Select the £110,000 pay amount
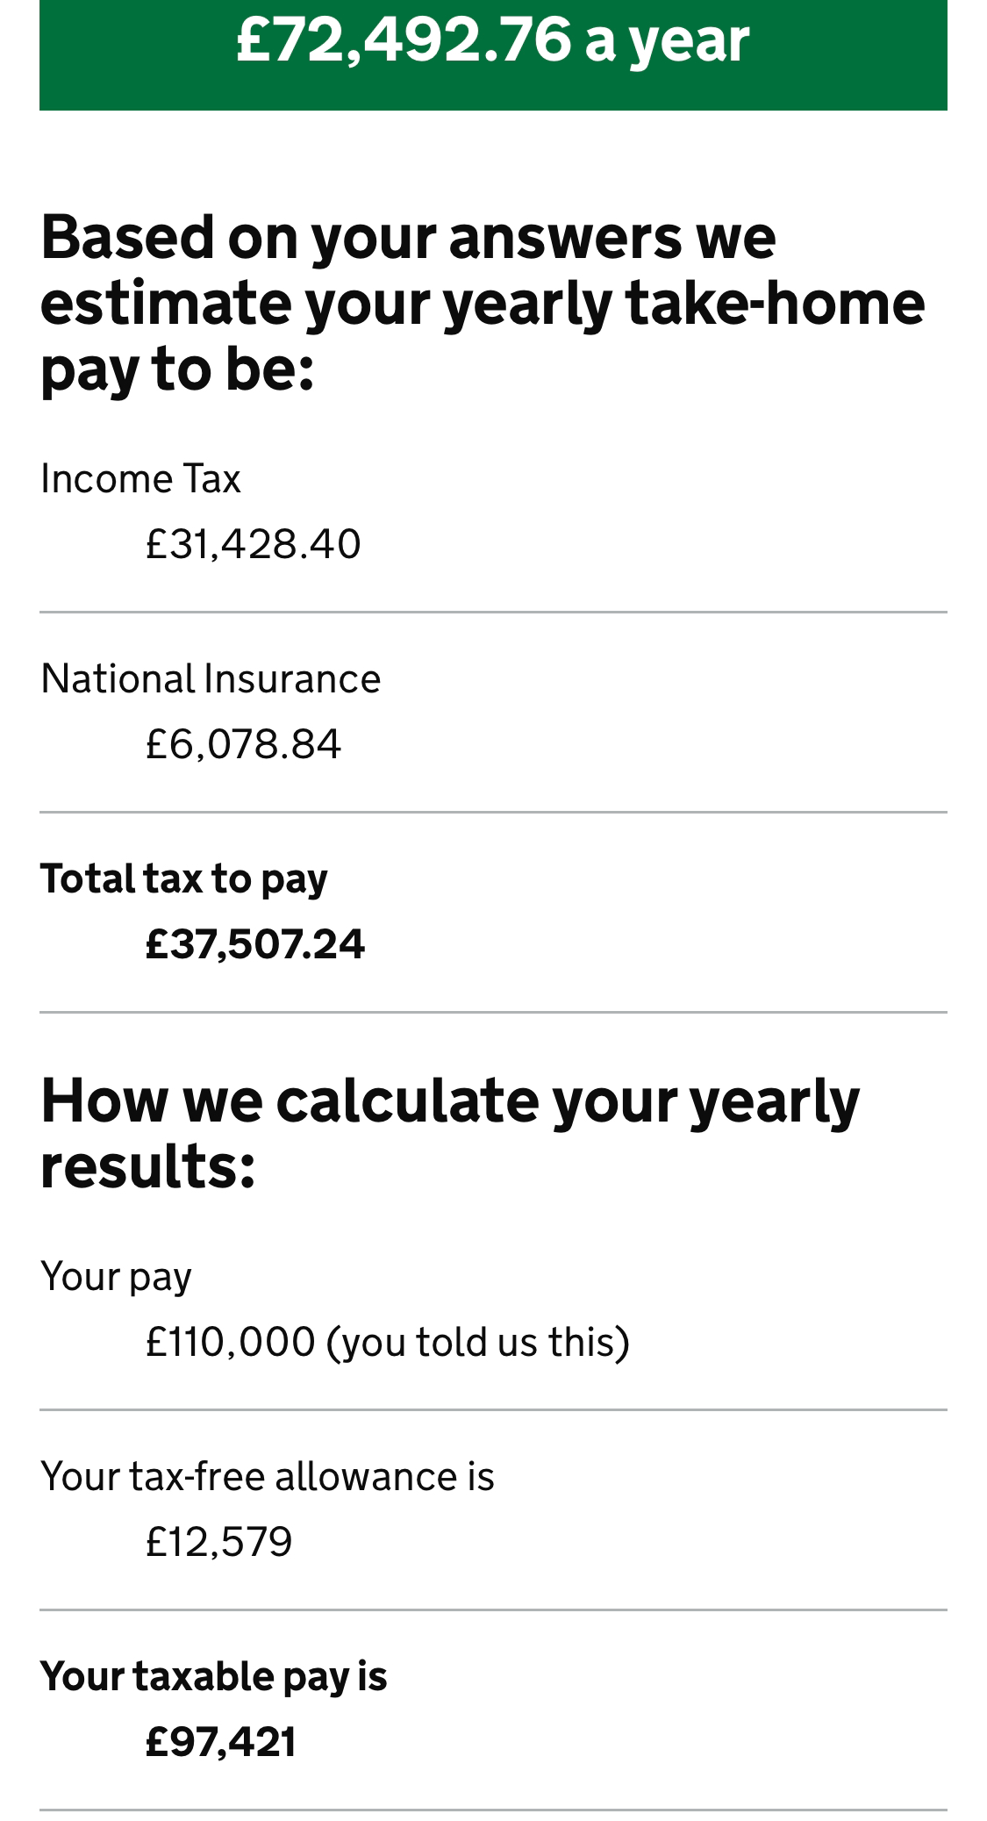This screenshot has width=987, height=1821. click(230, 1342)
